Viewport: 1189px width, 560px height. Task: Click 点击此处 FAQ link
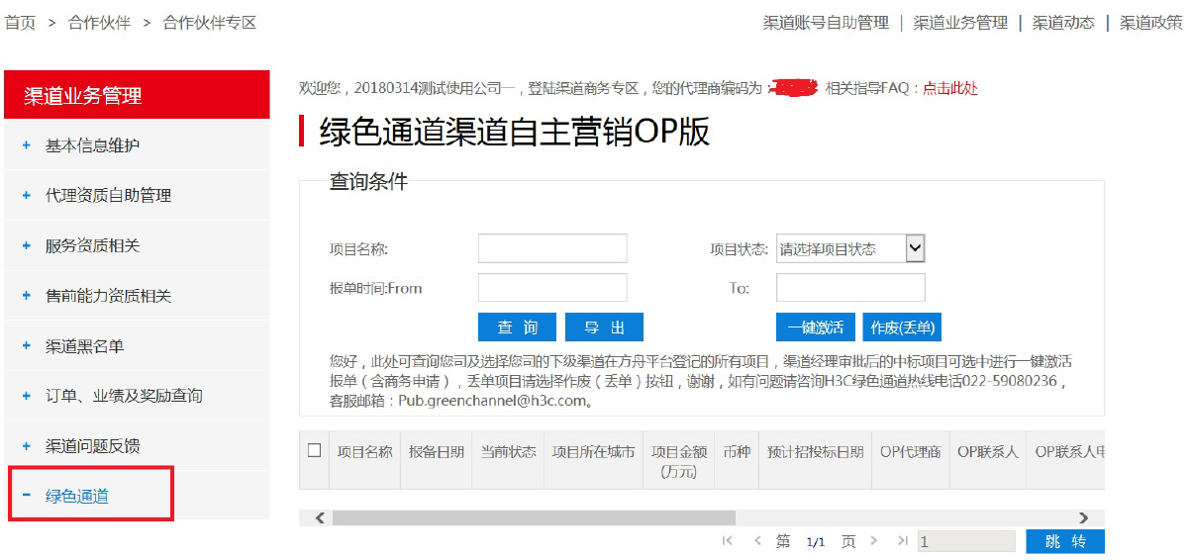pyautogui.click(x=950, y=88)
